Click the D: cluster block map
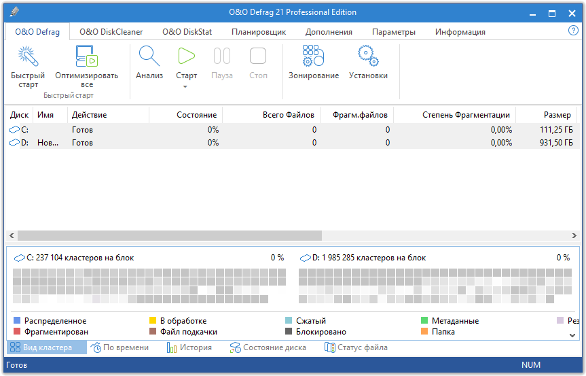 (x=435, y=286)
